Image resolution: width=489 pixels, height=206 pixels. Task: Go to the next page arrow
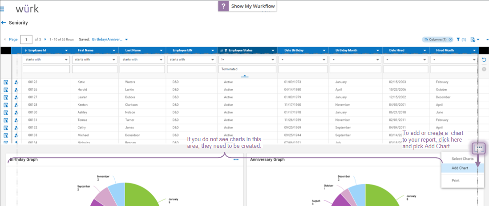45,40
